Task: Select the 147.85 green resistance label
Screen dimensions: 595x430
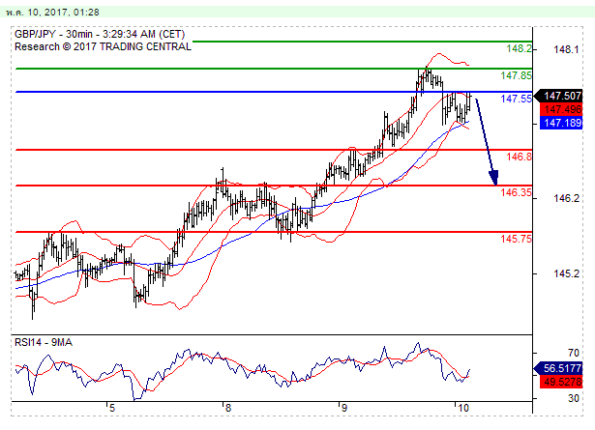Action: [515, 75]
